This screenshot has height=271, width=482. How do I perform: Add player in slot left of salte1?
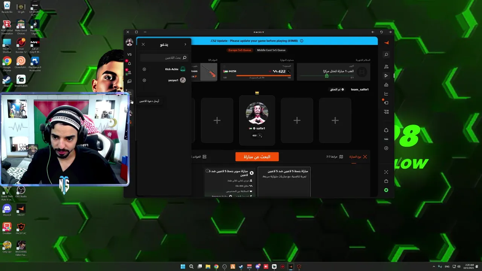217,120
